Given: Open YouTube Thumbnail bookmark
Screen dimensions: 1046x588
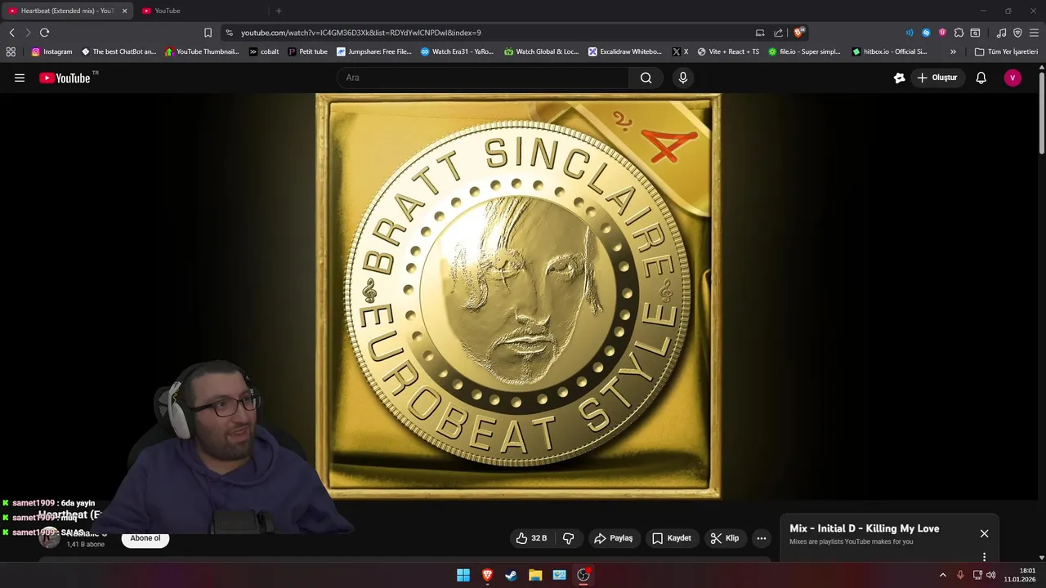Looking at the screenshot, I should (202, 51).
